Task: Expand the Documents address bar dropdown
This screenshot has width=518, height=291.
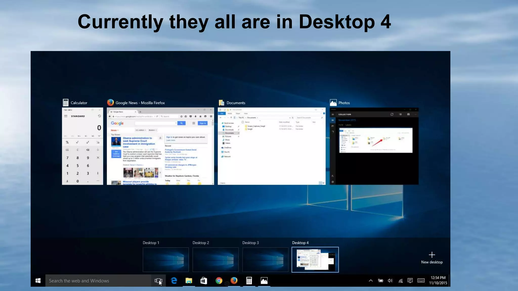Action: pyautogui.click(x=290, y=118)
